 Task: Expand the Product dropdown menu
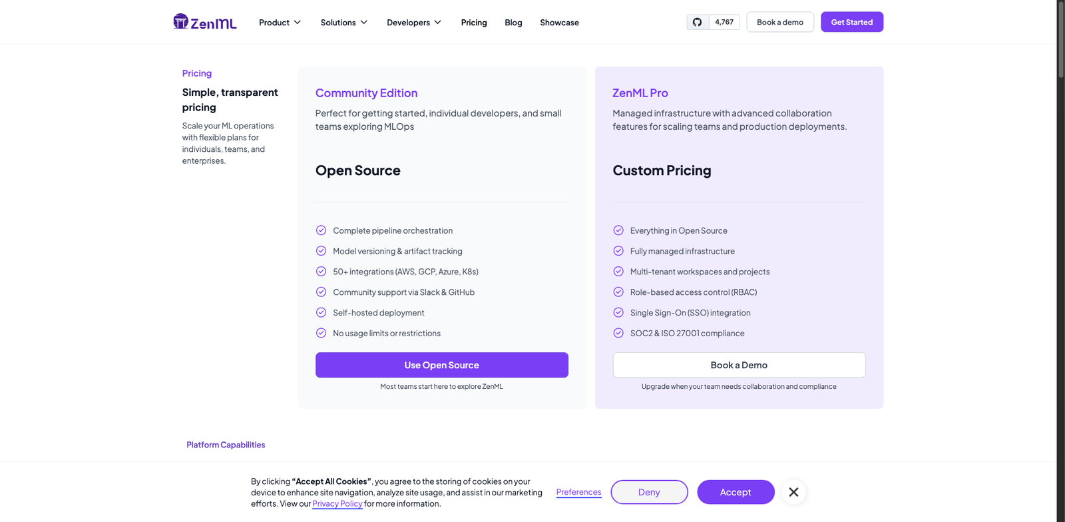[x=280, y=23]
